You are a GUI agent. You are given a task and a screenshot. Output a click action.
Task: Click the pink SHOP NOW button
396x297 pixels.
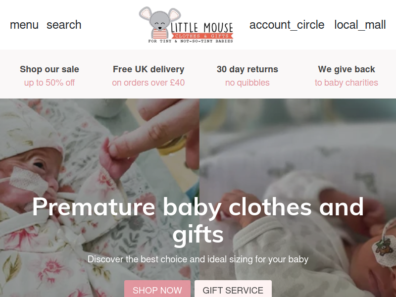pos(157,289)
